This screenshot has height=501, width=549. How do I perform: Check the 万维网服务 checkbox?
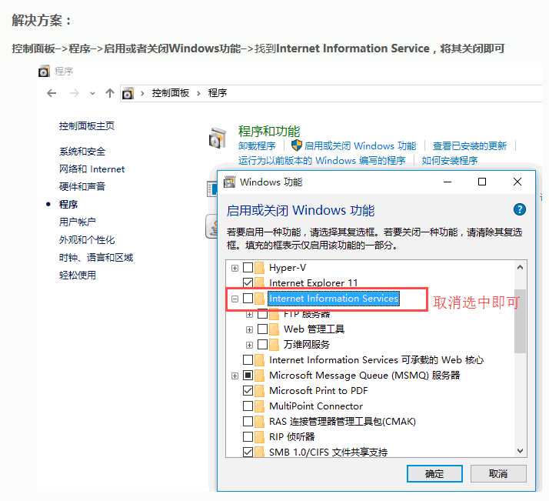[x=263, y=345]
